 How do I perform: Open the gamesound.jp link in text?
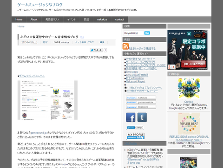tap(39, 133)
